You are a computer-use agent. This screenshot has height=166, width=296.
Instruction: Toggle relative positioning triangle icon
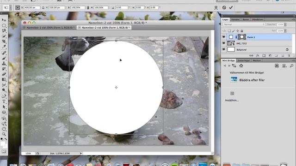point(43,7)
